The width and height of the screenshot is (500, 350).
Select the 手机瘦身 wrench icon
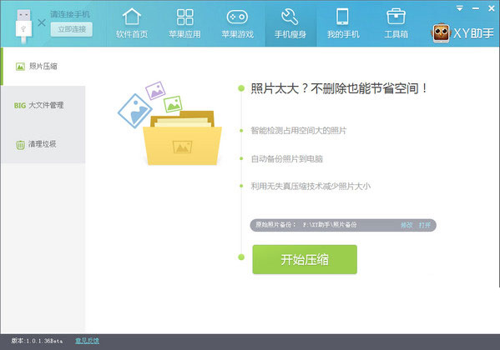(290, 17)
